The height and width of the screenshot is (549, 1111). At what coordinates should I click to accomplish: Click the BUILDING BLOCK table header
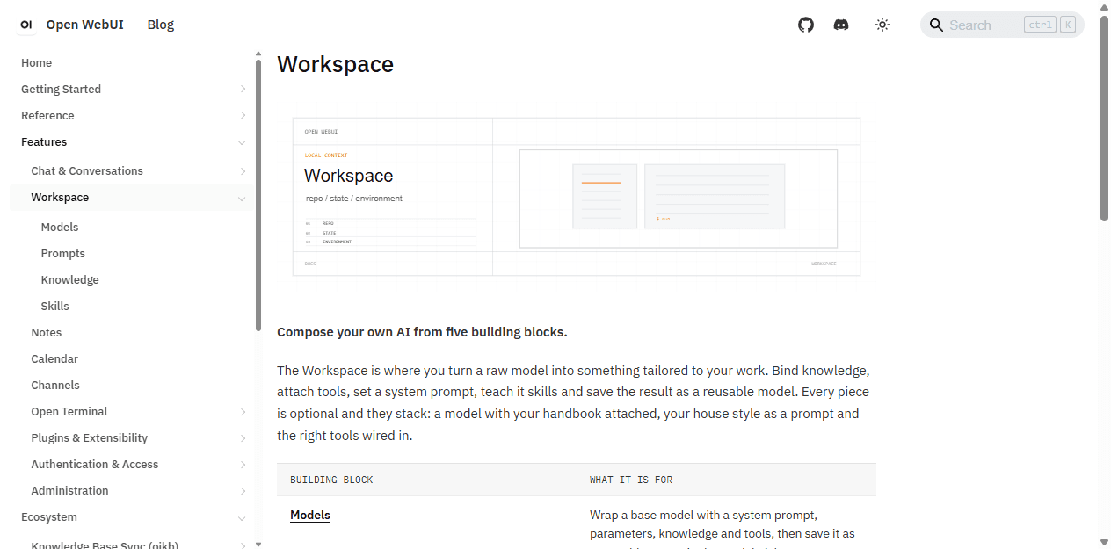331,480
